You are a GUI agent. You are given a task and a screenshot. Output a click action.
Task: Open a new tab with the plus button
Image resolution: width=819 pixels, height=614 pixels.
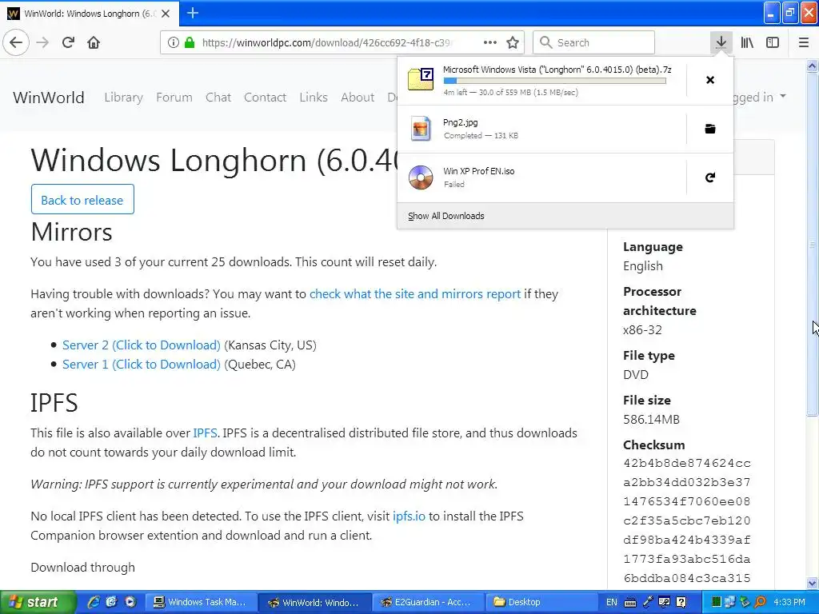pyautogui.click(x=192, y=13)
